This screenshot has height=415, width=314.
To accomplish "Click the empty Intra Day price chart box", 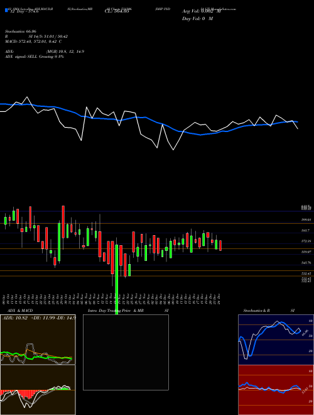I will click(126, 352).
